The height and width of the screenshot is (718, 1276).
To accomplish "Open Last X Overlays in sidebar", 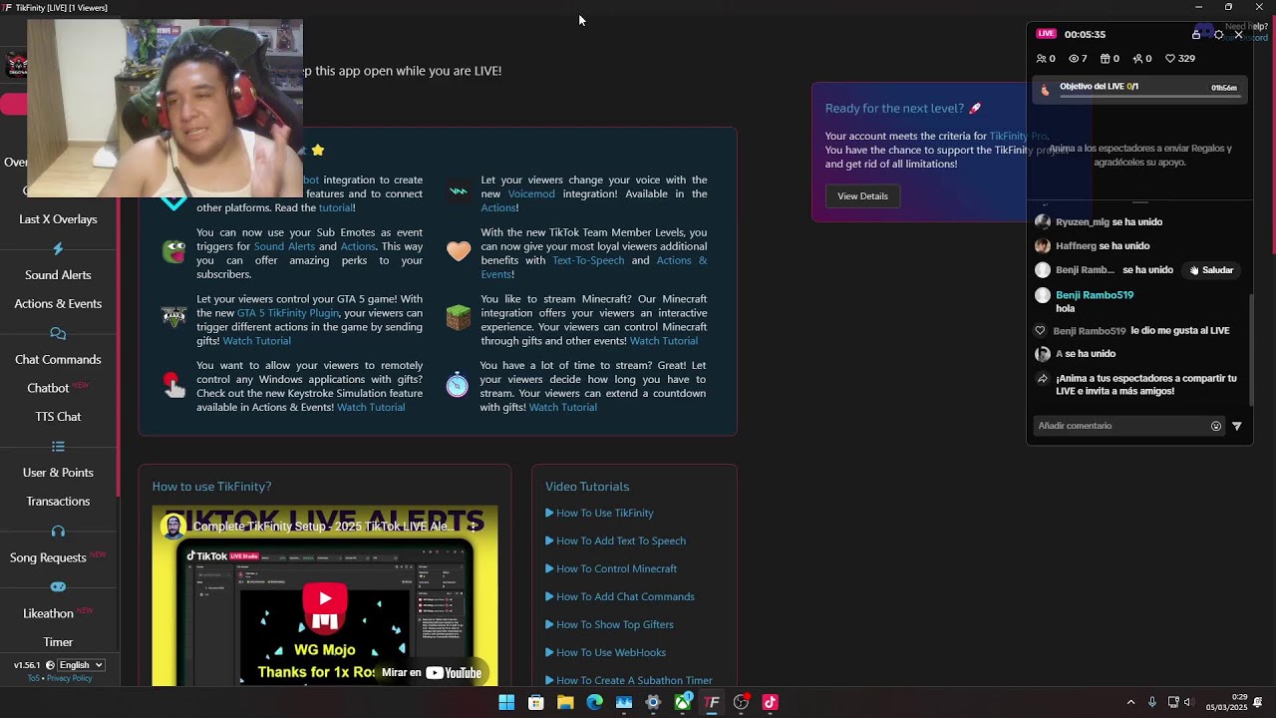I will point(58,219).
